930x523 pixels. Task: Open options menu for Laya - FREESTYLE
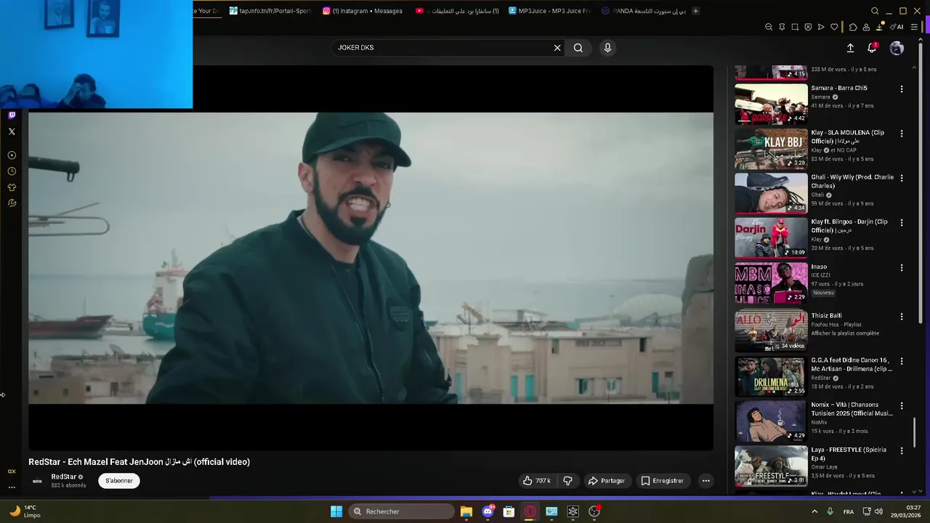tap(902, 451)
